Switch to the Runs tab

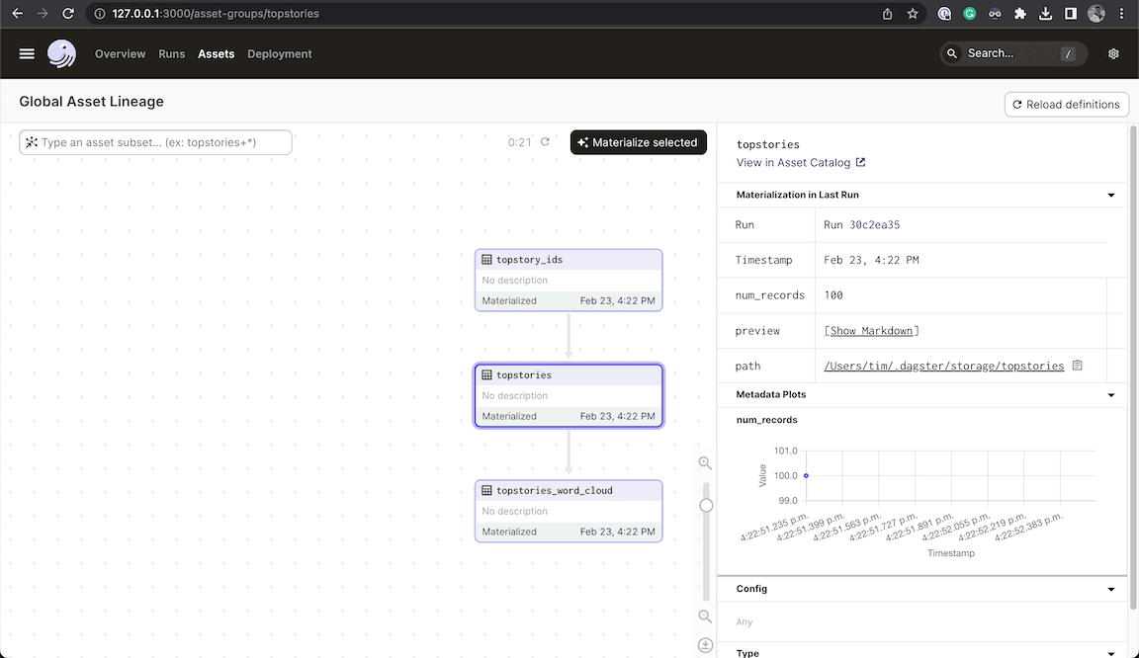click(x=171, y=53)
